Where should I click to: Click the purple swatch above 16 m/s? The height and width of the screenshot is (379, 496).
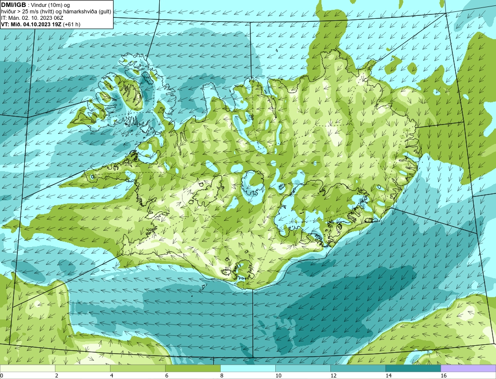[x=468, y=368]
